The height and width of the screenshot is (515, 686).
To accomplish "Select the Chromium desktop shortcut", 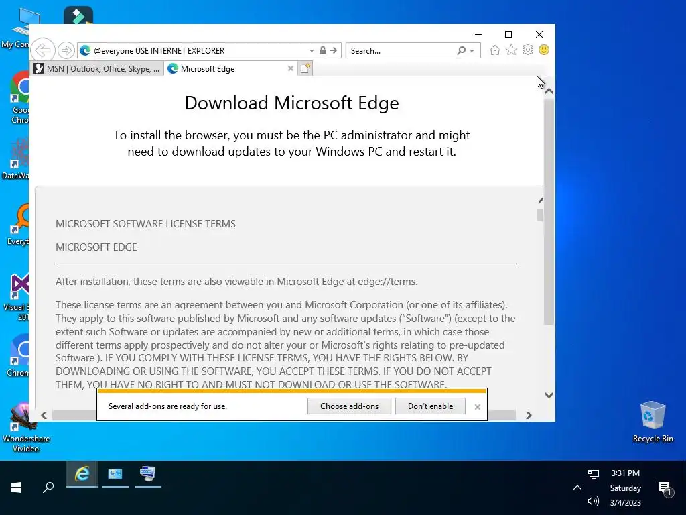I will click(x=17, y=355).
